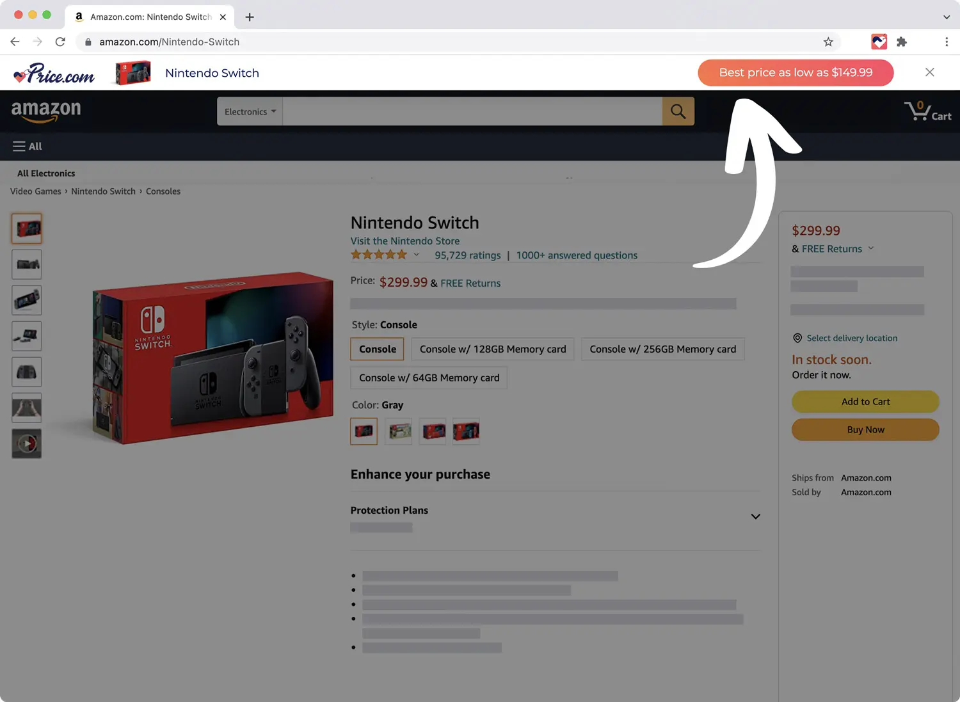Select the All Electronics tab
This screenshot has width=960, height=702.
pyautogui.click(x=46, y=173)
